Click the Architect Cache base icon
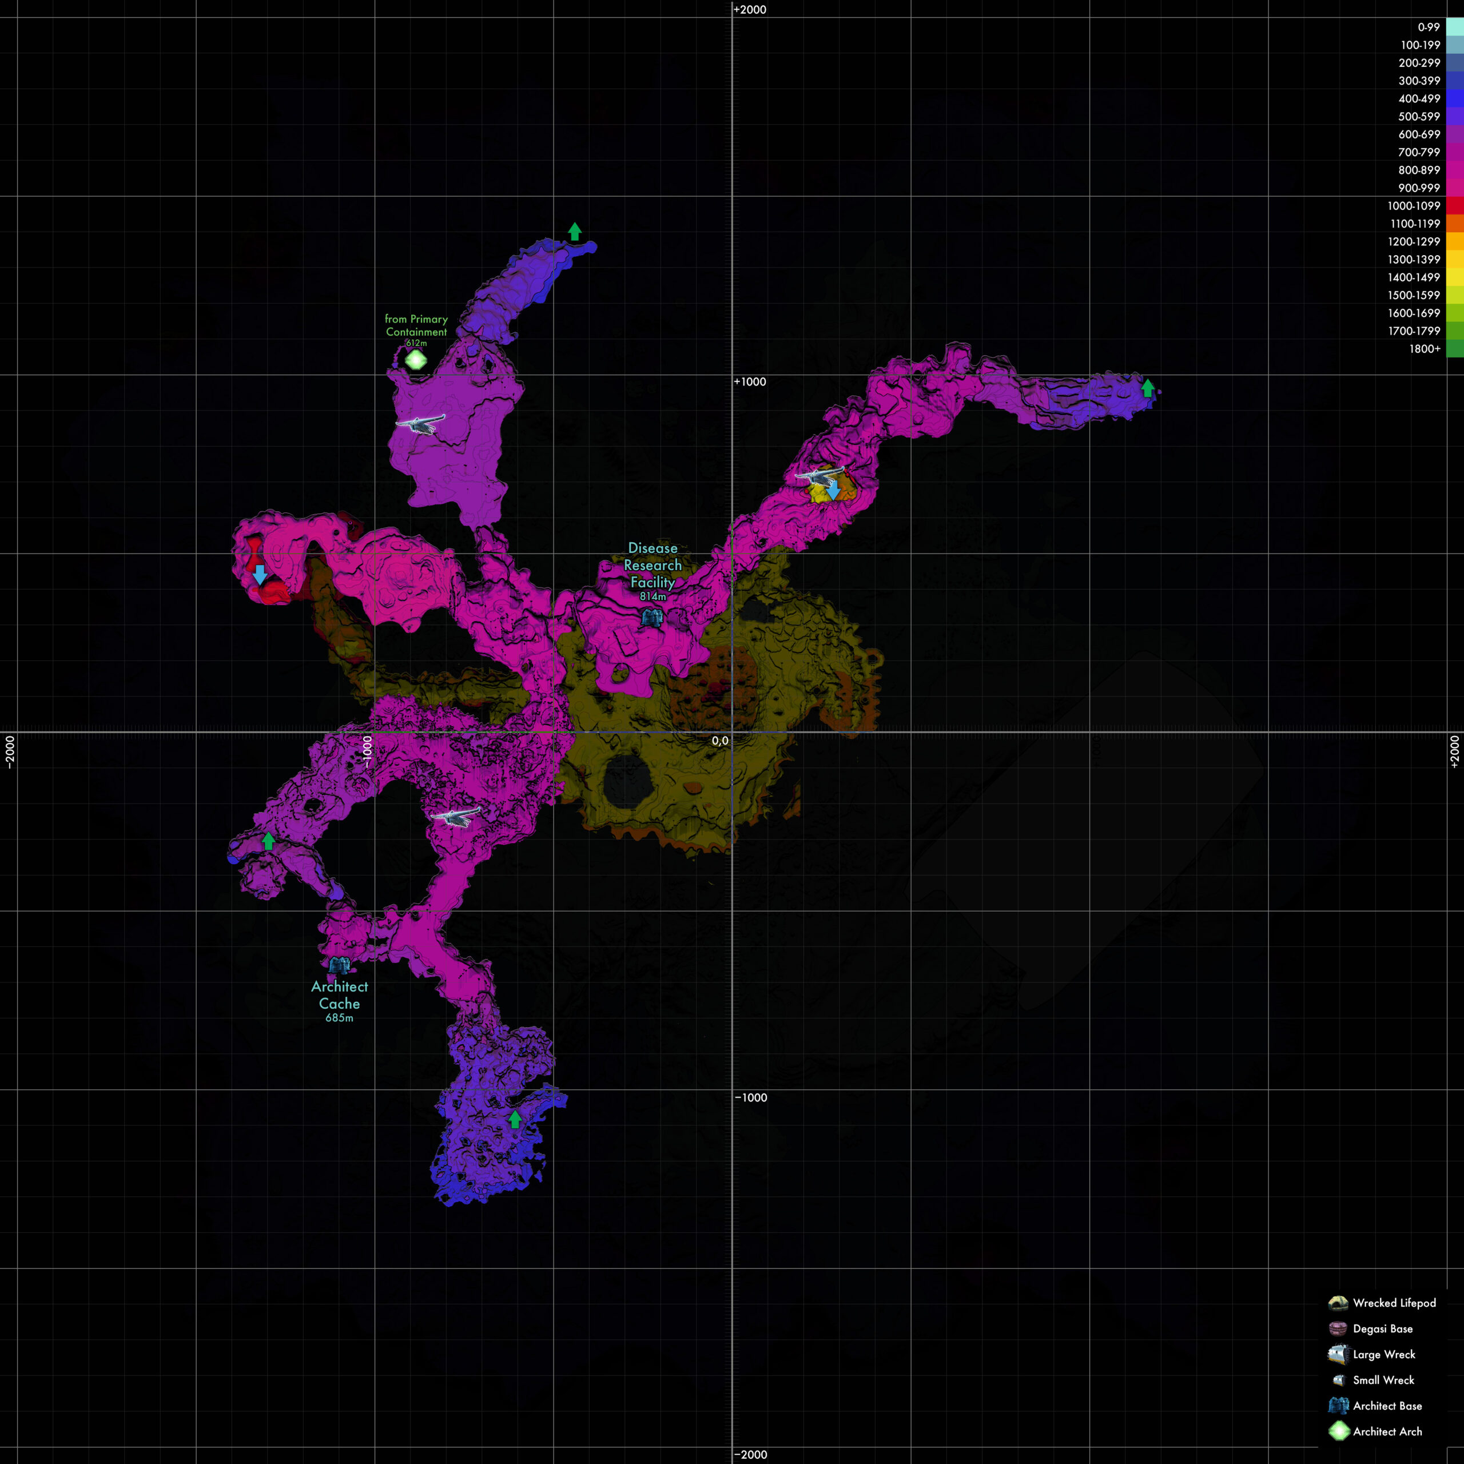 pos(339,965)
